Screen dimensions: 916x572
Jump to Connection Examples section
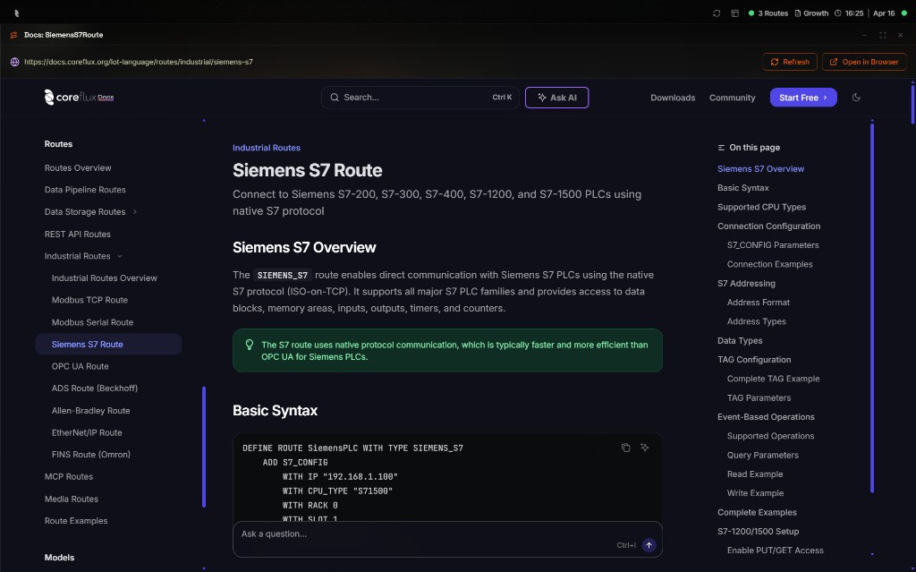click(769, 264)
